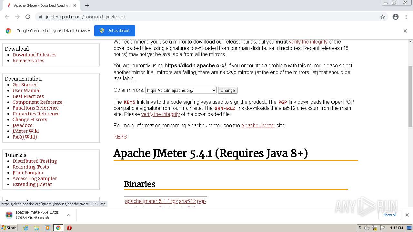View the Change History link
413x232 pixels.
30,120
